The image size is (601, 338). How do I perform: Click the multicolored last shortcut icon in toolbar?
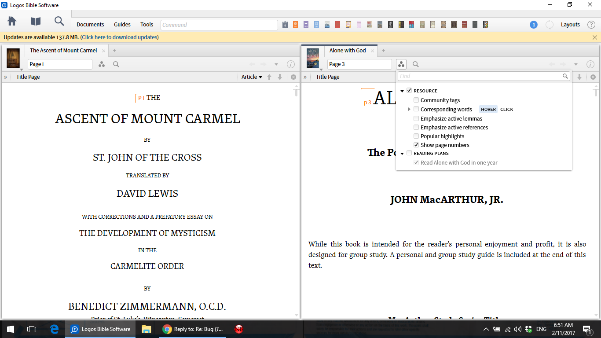click(486, 25)
